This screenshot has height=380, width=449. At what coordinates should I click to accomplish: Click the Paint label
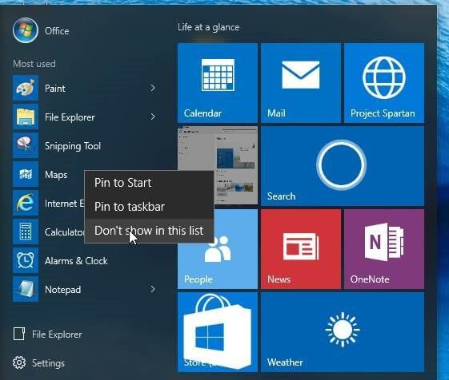tap(55, 89)
